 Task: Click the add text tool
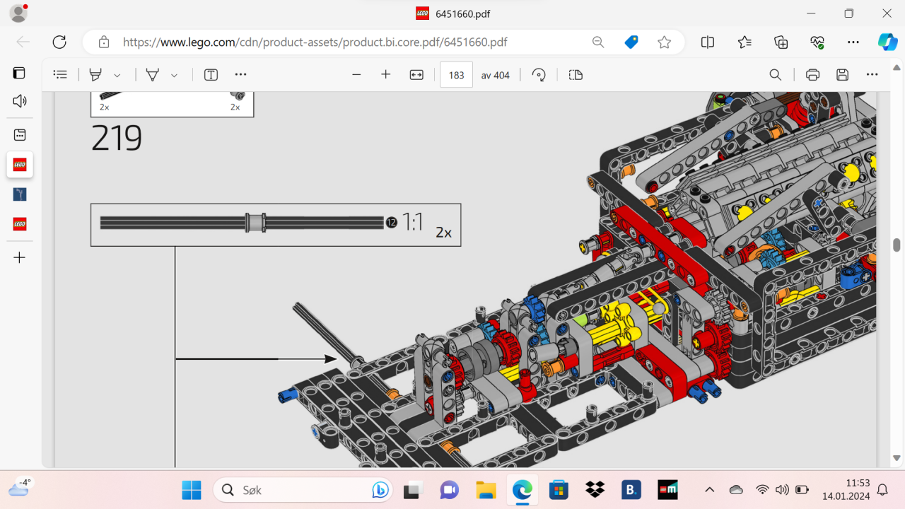point(211,75)
